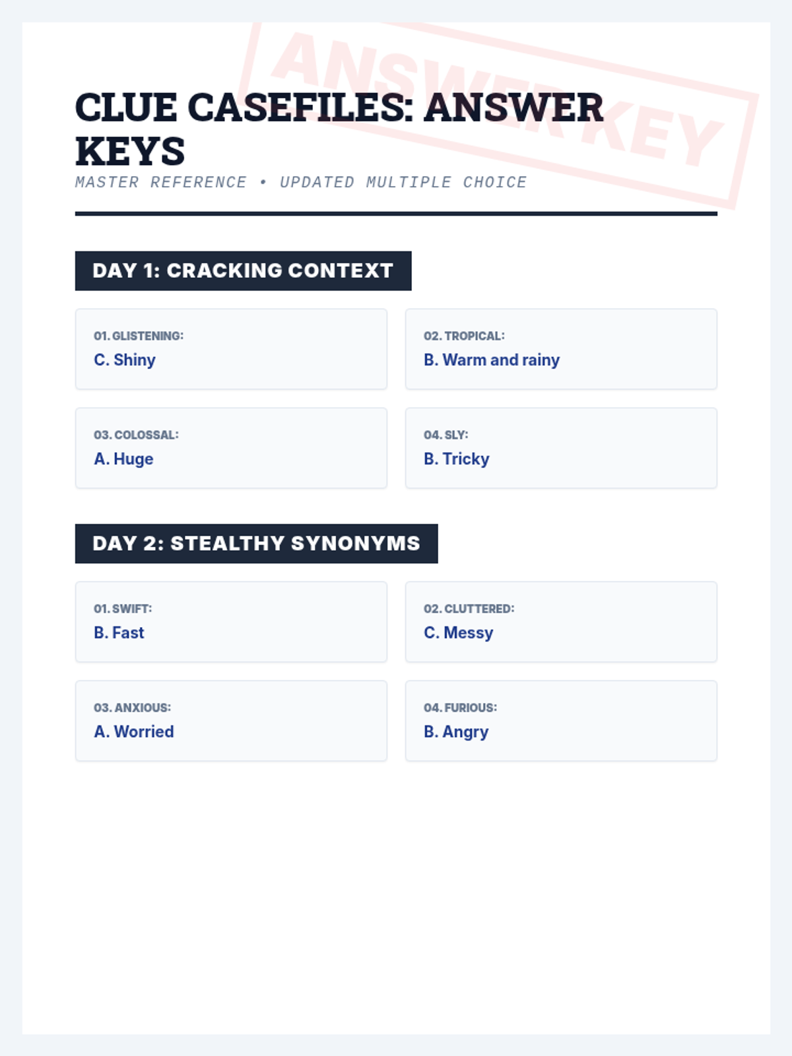The height and width of the screenshot is (1056, 792).
Task: Select the 'B. Angry' answer
Action: tap(456, 731)
